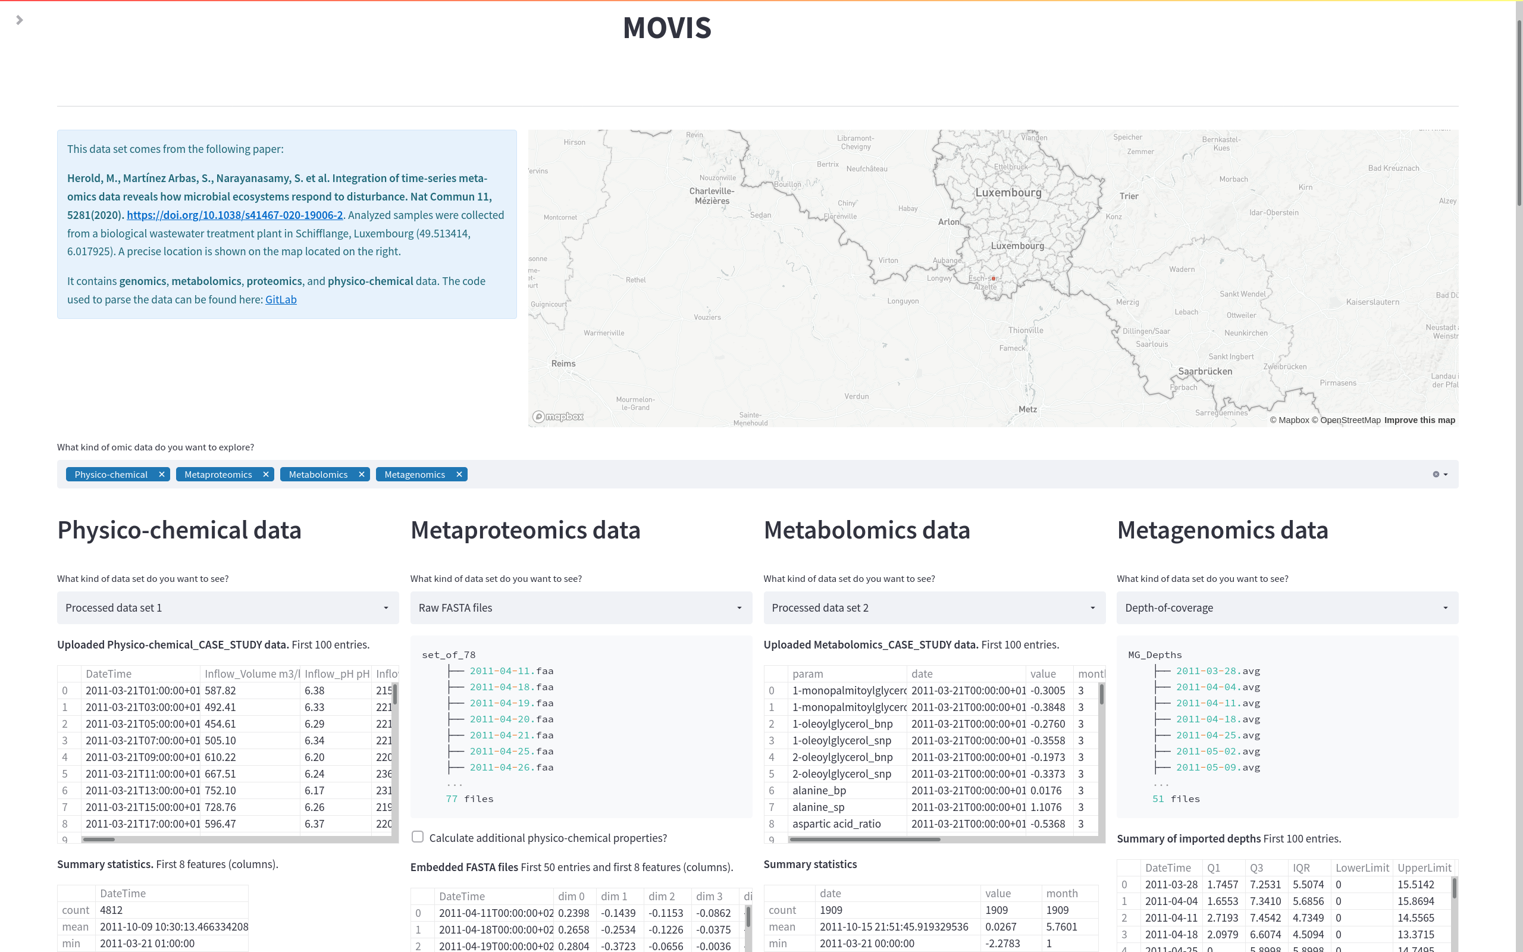1523x952 pixels.
Task: Click the Improve this map link
Action: click(x=1420, y=420)
